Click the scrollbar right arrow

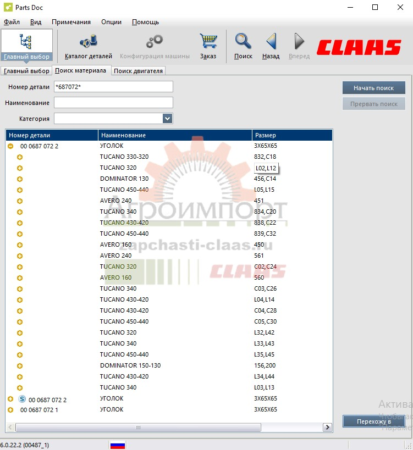[327, 427]
